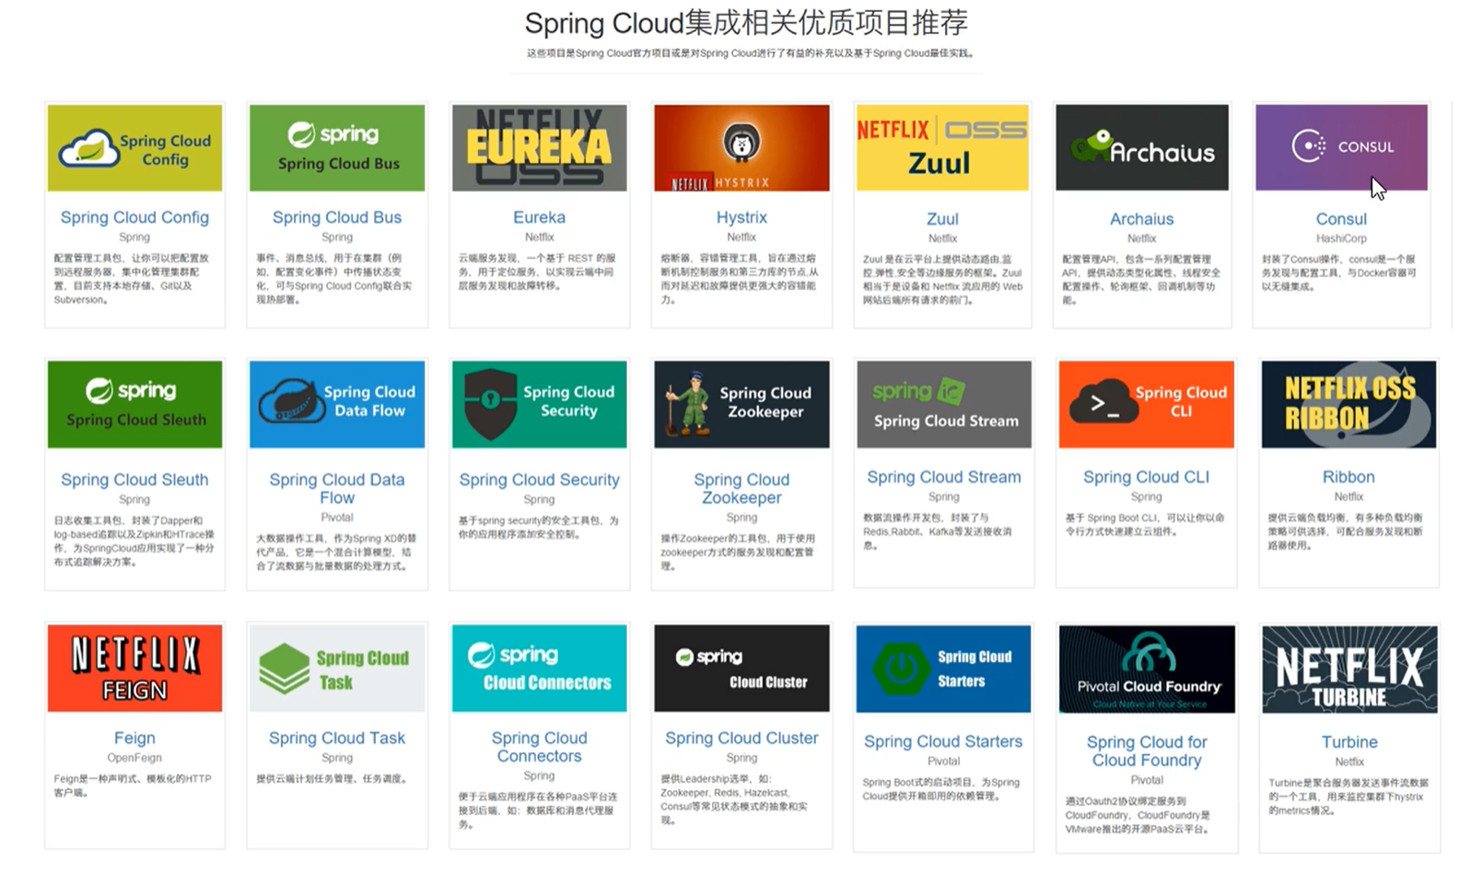The image size is (1471, 873).
Task: Visit the Spring Cloud Security title link
Action: [540, 480]
